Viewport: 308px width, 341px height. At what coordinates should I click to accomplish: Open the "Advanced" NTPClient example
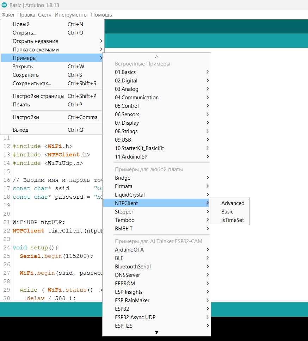(x=233, y=203)
